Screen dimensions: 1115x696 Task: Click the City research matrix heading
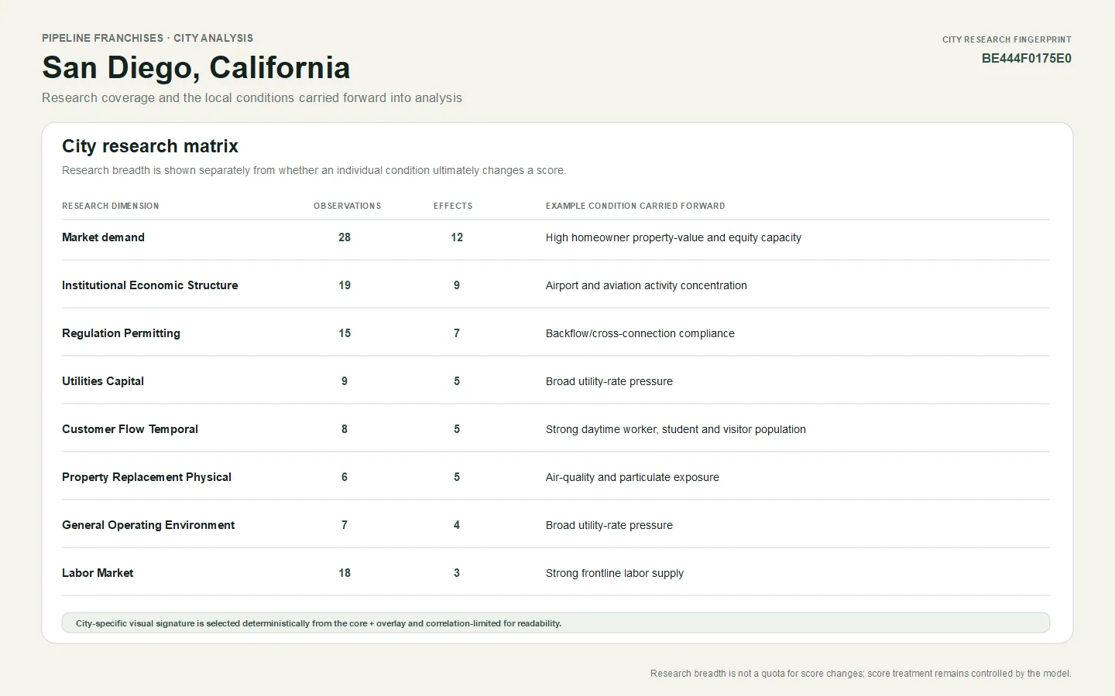pyautogui.click(x=150, y=146)
